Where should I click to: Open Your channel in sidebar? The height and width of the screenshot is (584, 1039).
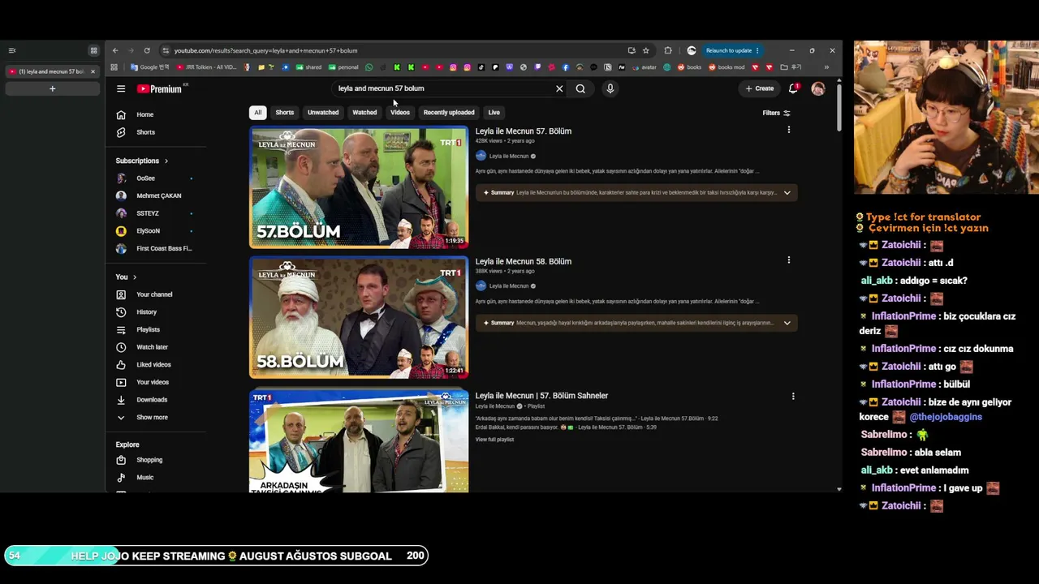[x=154, y=294]
